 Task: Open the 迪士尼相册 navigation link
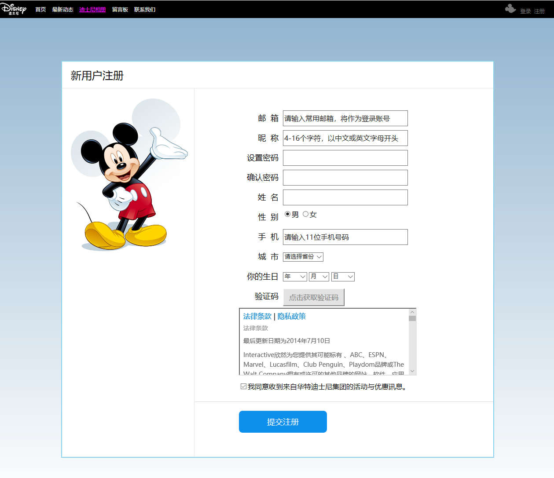(92, 9)
